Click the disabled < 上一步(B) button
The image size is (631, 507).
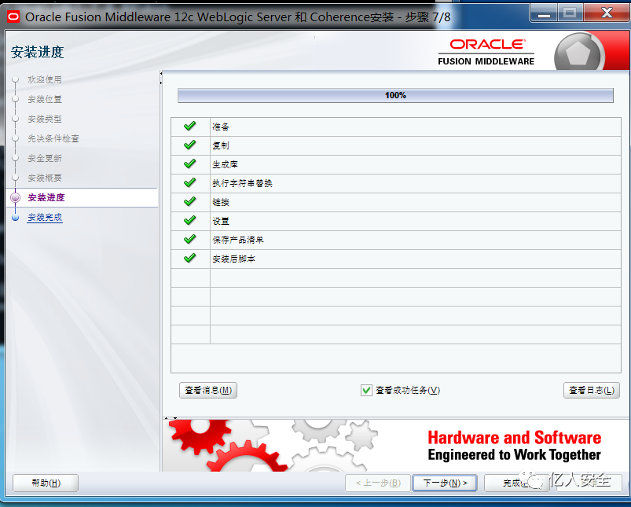[378, 483]
